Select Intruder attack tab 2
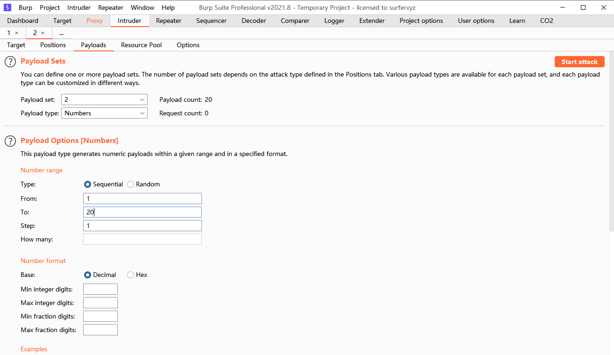 [x=35, y=33]
